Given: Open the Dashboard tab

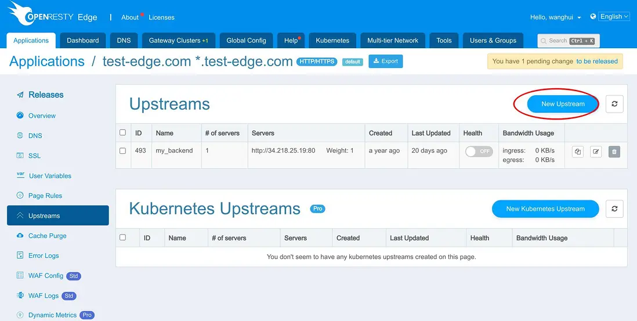Looking at the screenshot, I should [x=83, y=40].
